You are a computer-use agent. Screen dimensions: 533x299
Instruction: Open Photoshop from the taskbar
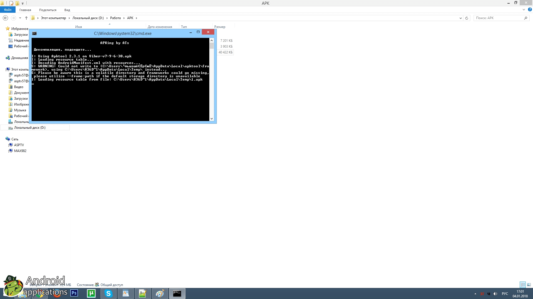tap(74, 293)
